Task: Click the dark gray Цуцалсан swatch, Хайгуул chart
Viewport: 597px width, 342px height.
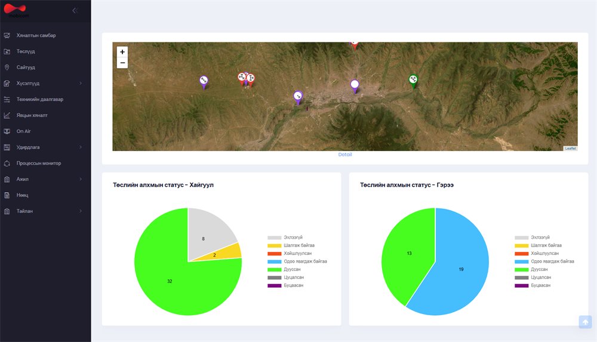Action: (274, 278)
